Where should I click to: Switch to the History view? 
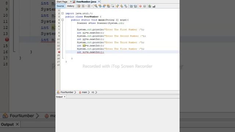(70, 6)
